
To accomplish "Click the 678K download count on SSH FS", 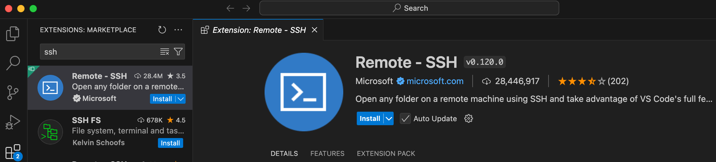I will pos(150,120).
